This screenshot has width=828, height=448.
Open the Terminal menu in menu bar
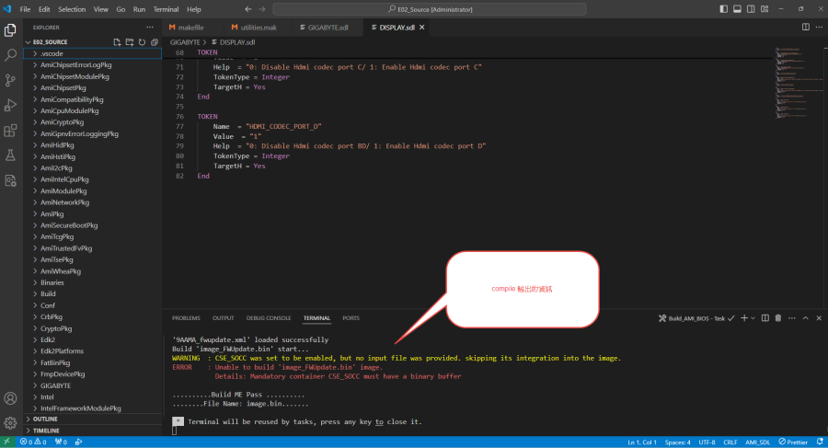tap(166, 8)
